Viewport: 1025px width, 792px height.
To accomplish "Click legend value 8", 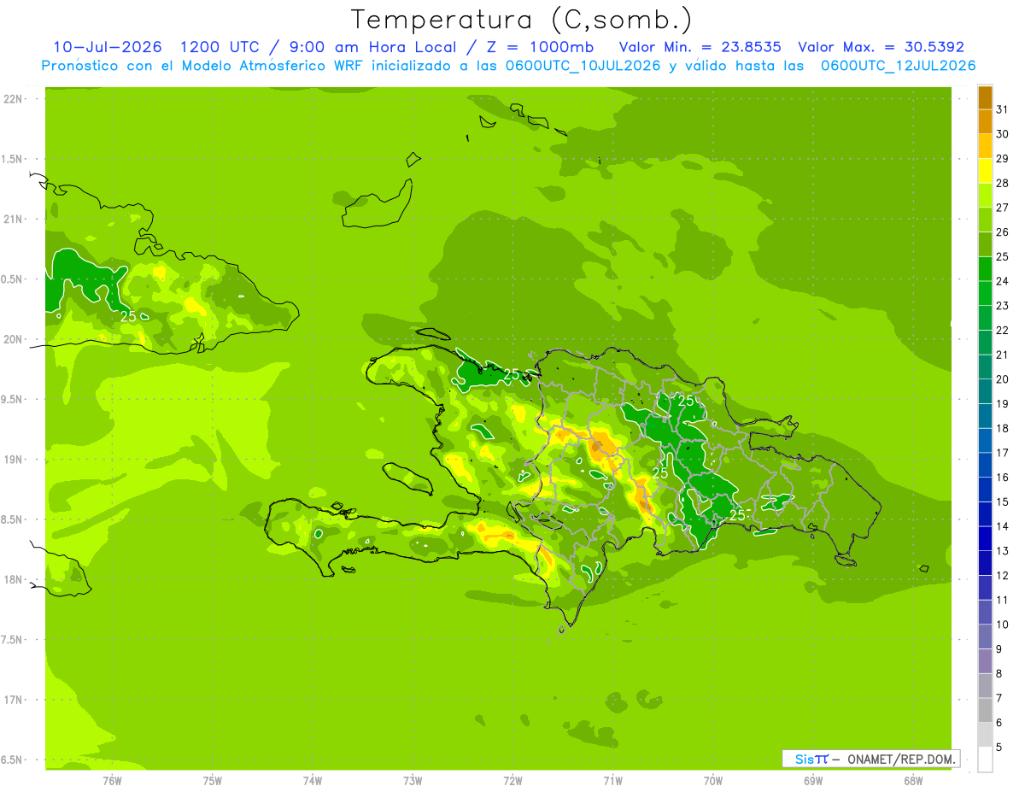I will (x=999, y=673).
